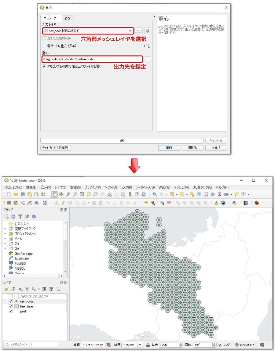This screenshot has height=351, width=275.
Task: Show the statistical summary (sigma) icon
Action: coord(220,194)
